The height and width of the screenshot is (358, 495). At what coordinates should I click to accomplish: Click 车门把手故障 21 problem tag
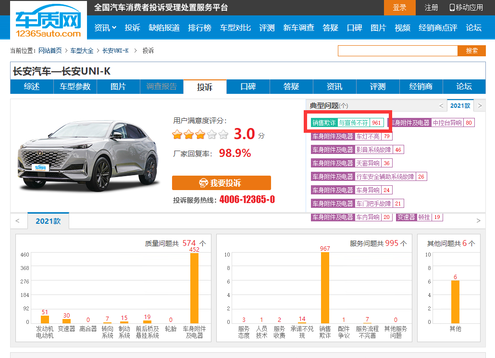(x=358, y=204)
